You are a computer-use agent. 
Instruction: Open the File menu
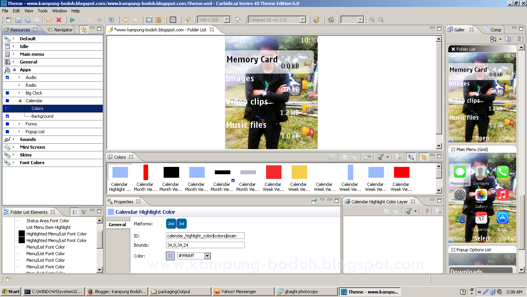click(5, 11)
